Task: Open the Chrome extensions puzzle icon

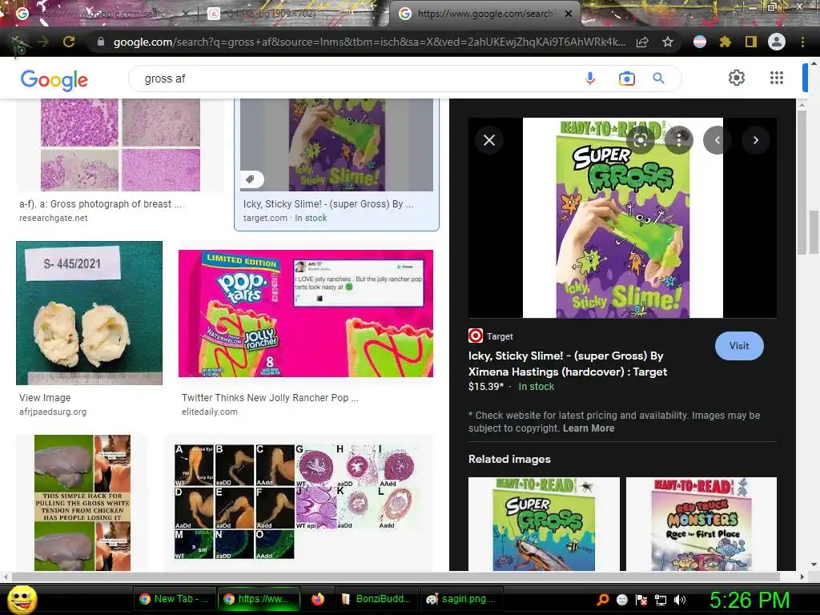Action: 726,42
